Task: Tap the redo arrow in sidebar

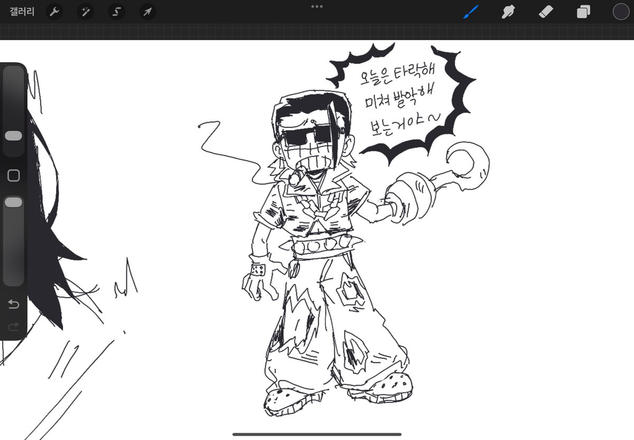Action: click(13, 327)
